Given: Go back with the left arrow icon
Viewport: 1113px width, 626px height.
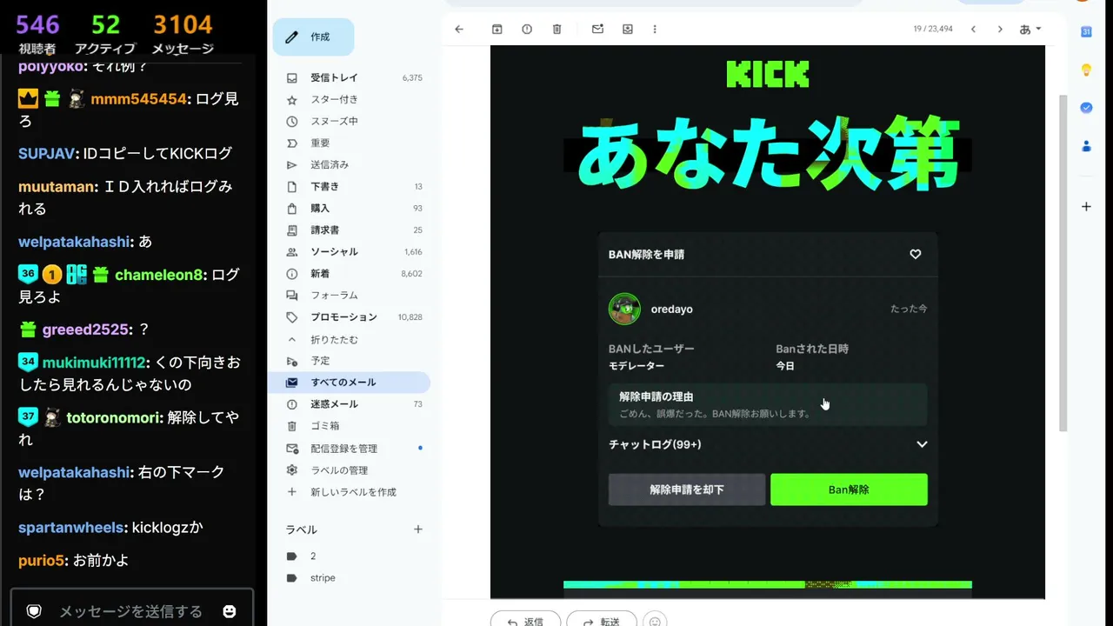Looking at the screenshot, I should click(x=459, y=29).
